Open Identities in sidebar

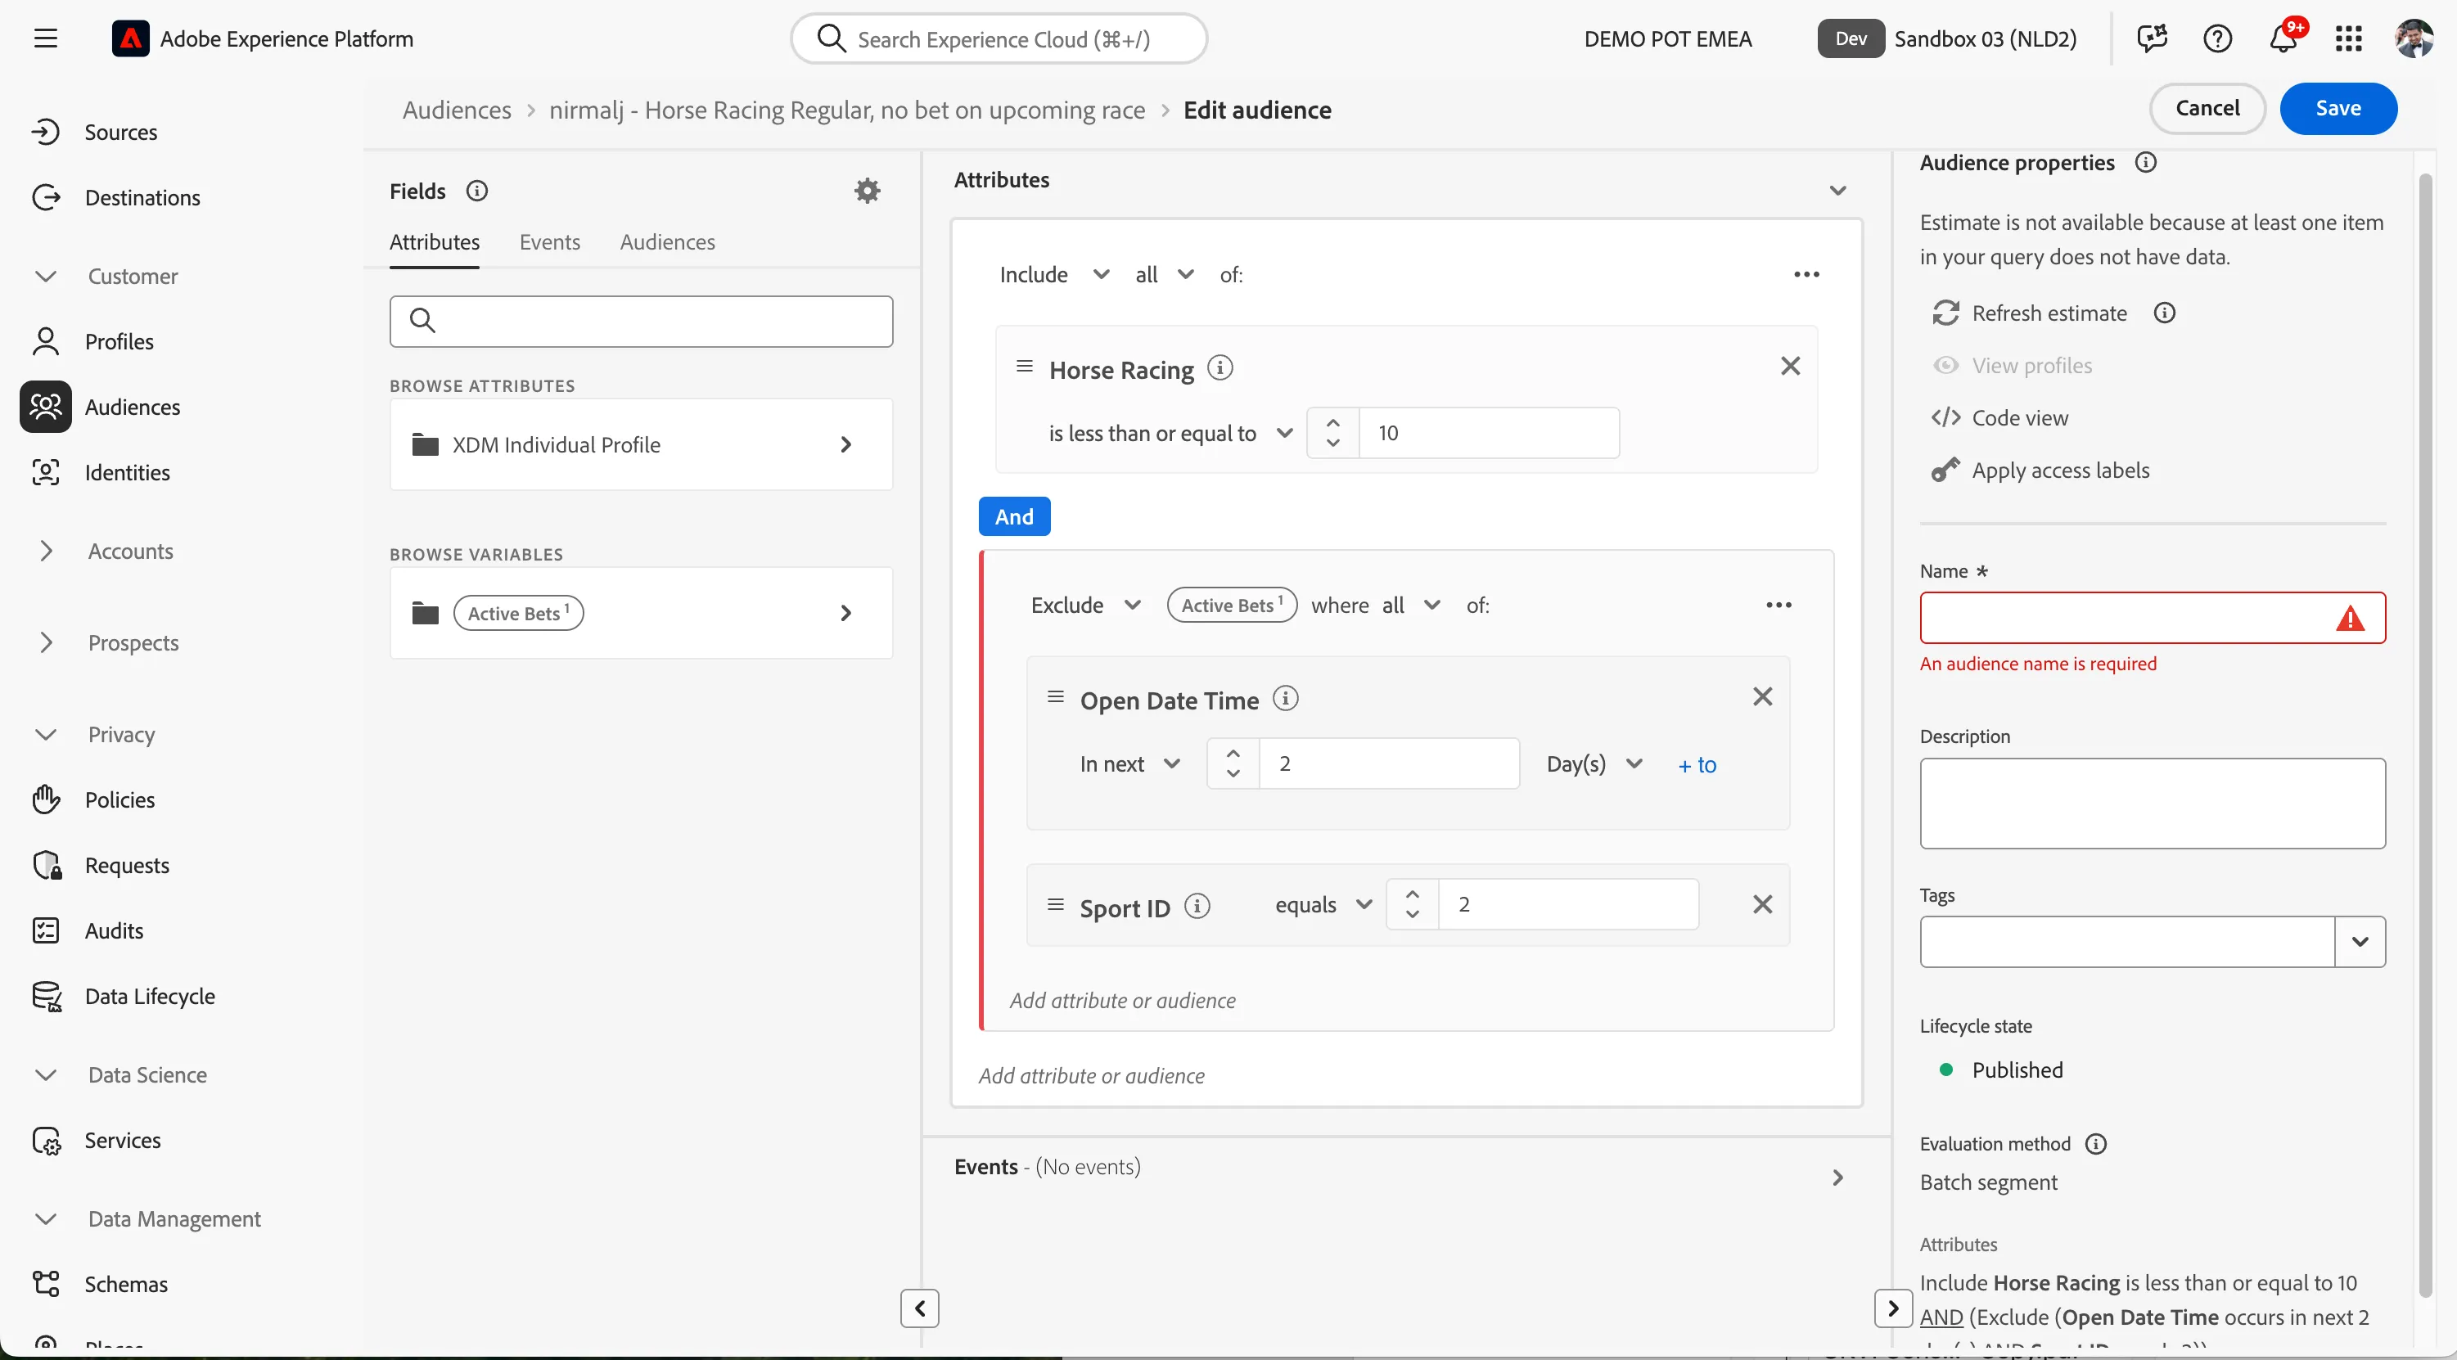coord(127,473)
